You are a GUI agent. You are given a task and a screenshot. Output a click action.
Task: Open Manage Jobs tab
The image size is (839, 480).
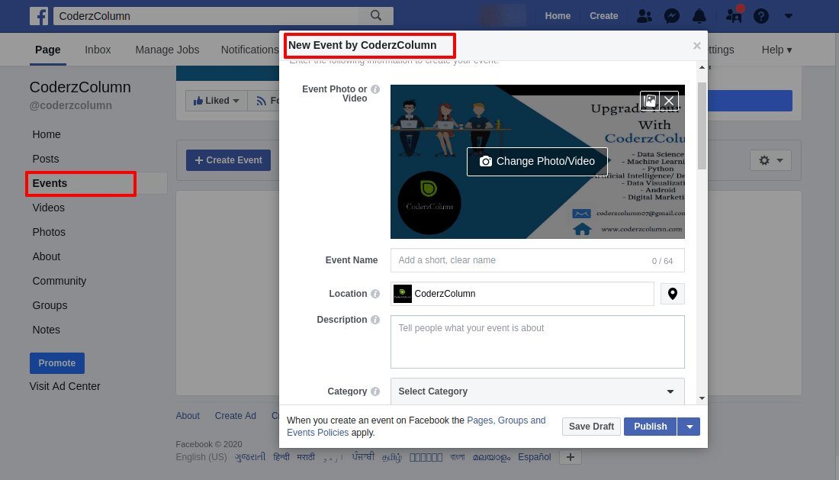[x=167, y=50]
